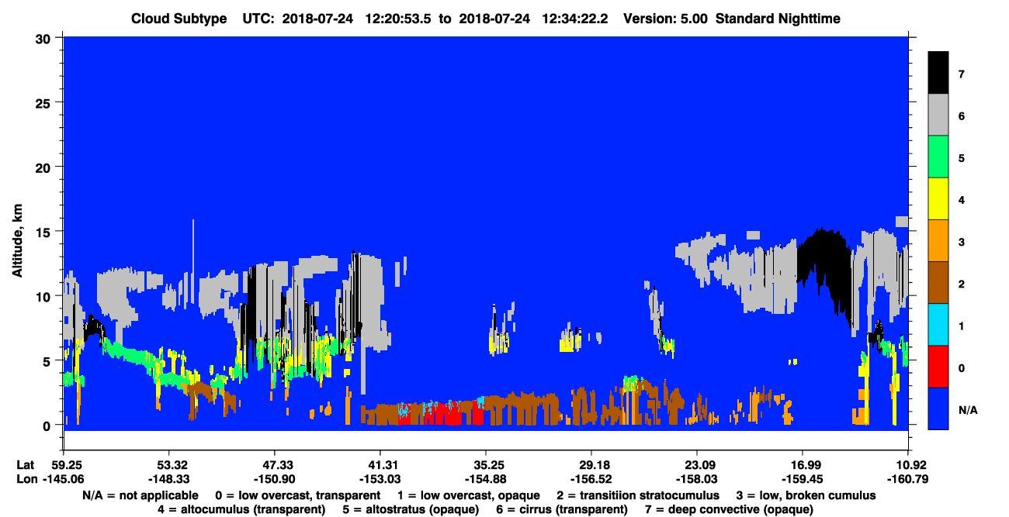Click the green color swatch labeled 5

click(x=938, y=157)
